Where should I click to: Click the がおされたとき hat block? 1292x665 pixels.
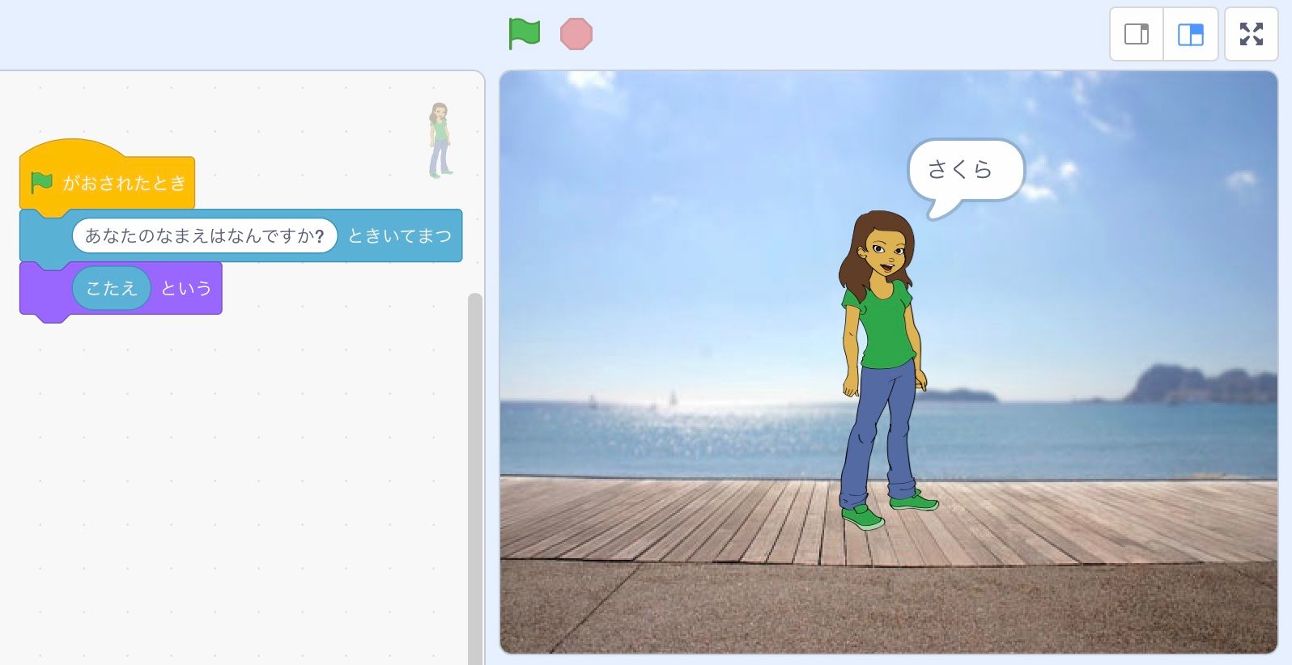click(107, 178)
